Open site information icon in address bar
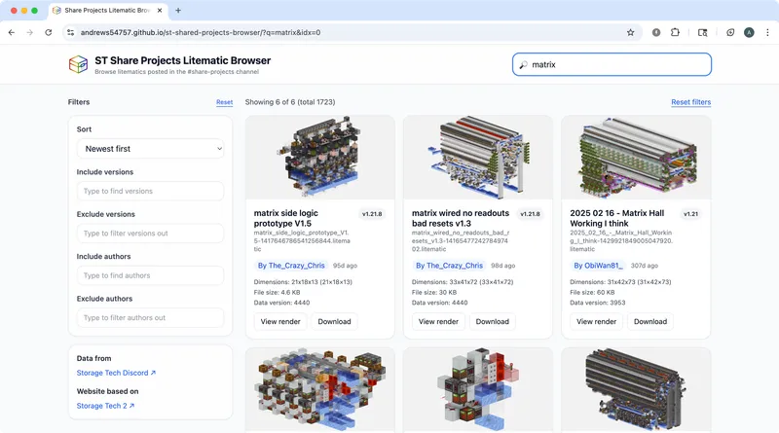This screenshot has height=433, width=779. [x=70, y=32]
